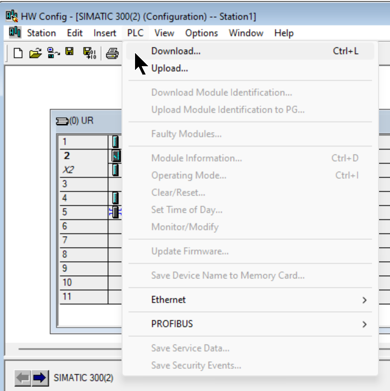Viewport: 390px width, 391px height.
Task: Expand the Ethernet submenu
Action: [x=250, y=300]
